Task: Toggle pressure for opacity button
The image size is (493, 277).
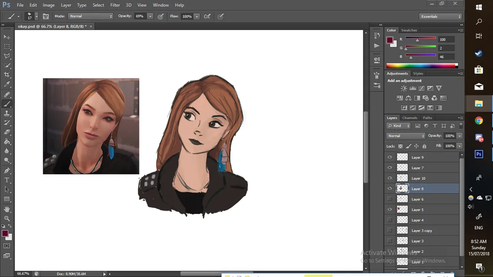Action: point(161,16)
